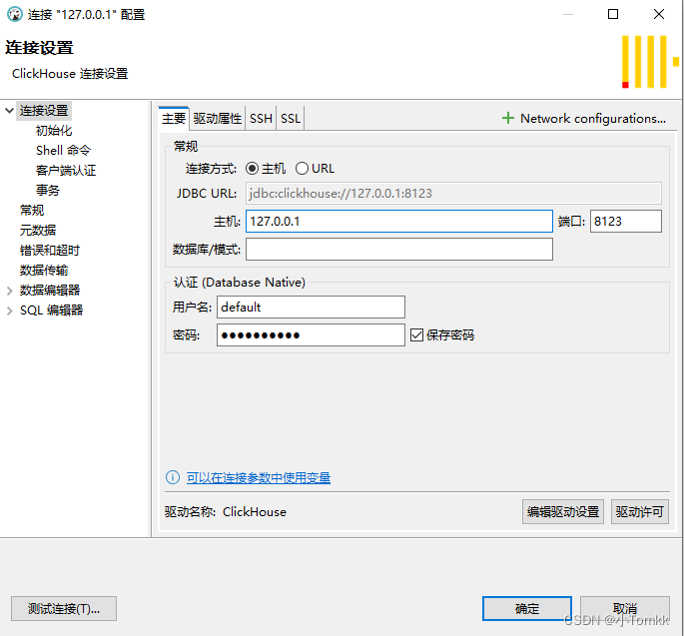
Task: Click the 测试连接(T)... button
Action: click(64, 608)
